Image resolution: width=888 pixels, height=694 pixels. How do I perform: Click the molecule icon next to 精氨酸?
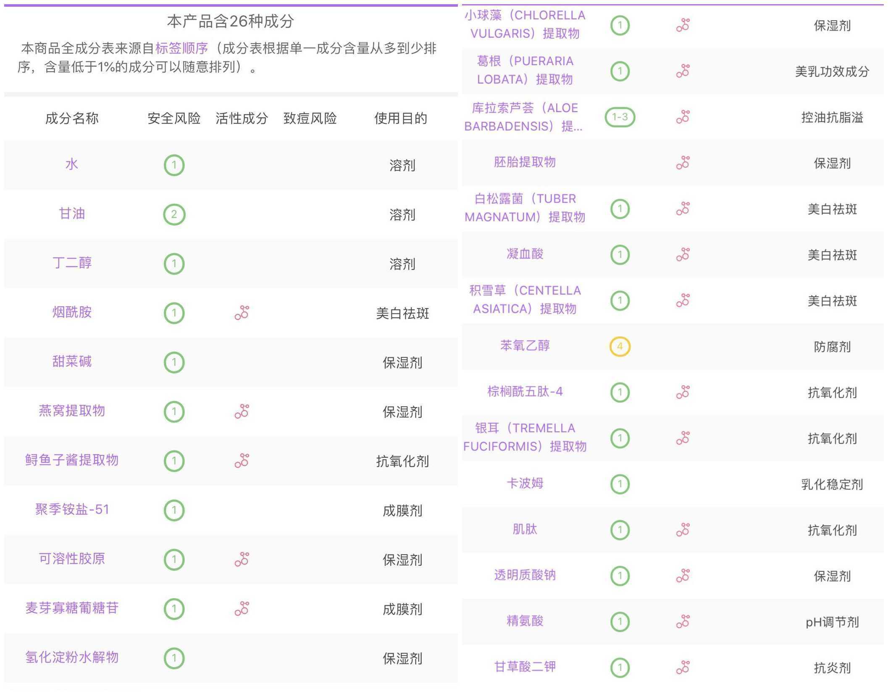point(683,622)
